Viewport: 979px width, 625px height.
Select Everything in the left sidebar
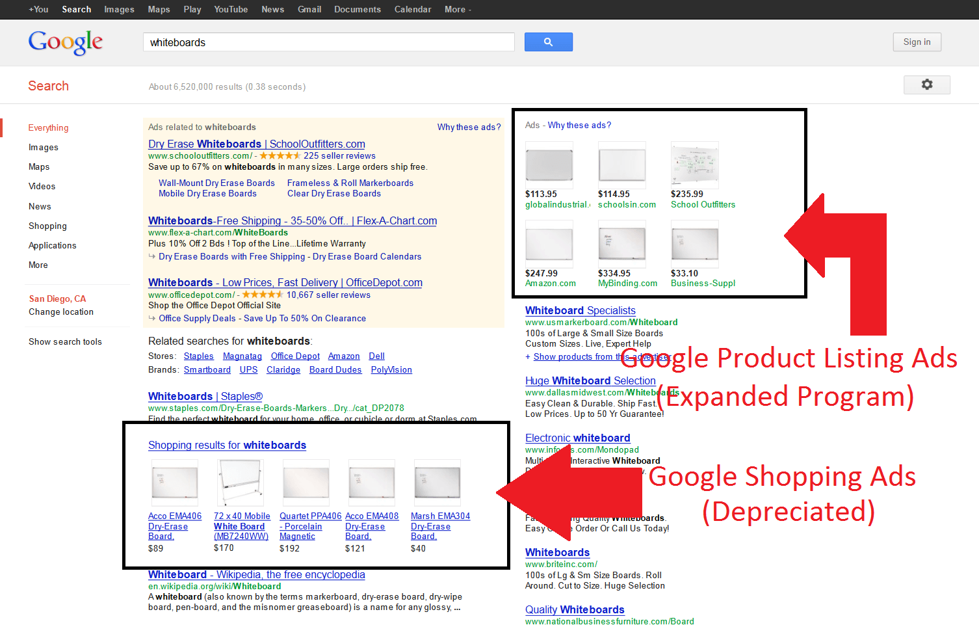pyautogui.click(x=48, y=127)
